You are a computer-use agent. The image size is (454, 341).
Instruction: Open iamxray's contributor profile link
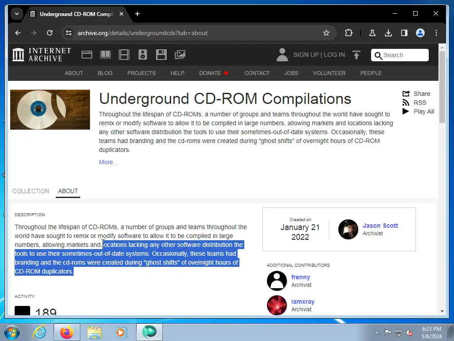point(302,301)
